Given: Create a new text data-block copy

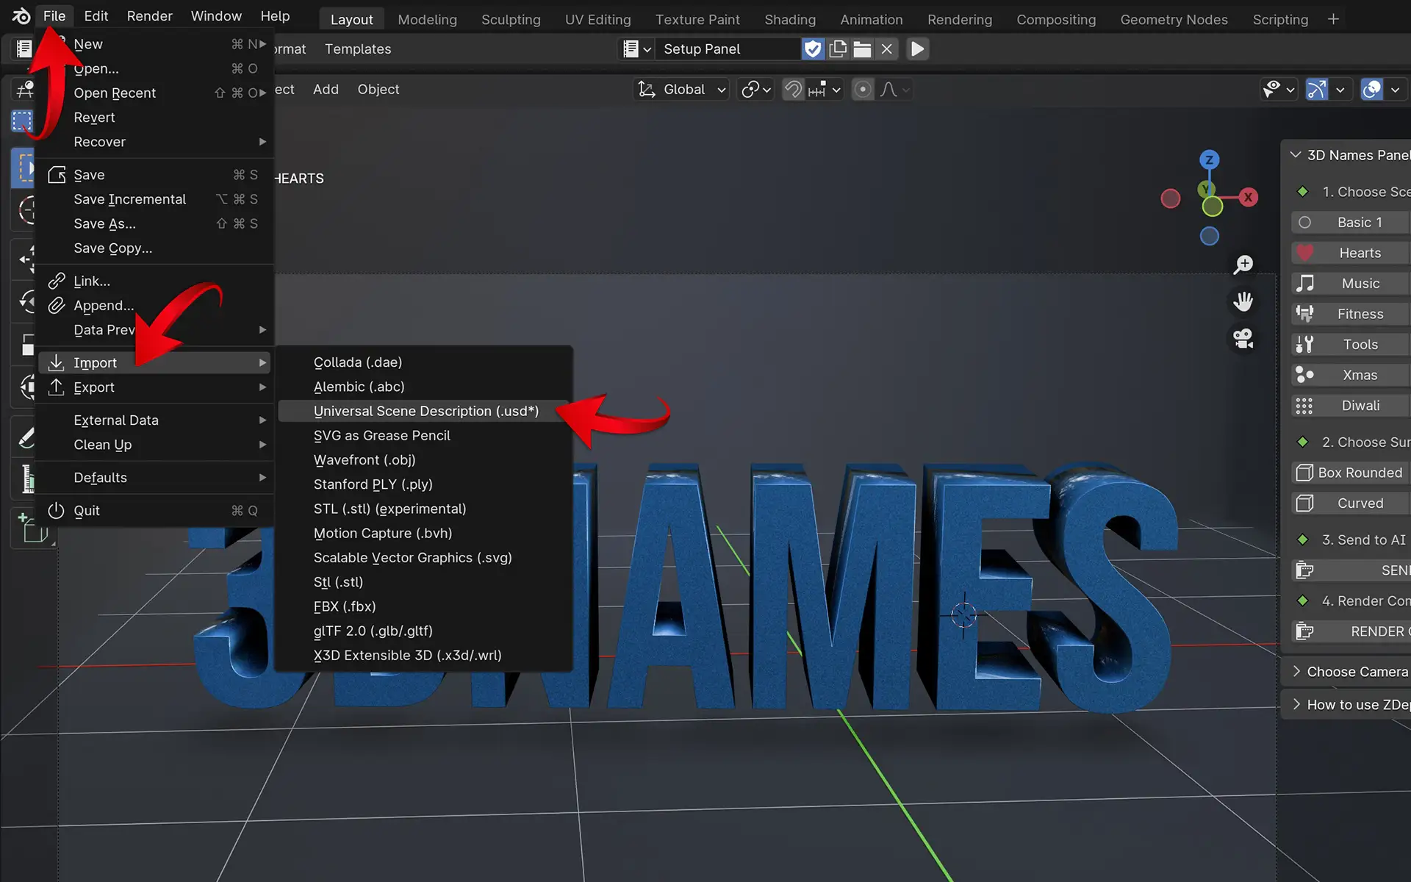Looking at the screenshot, I should coord(838,49).
